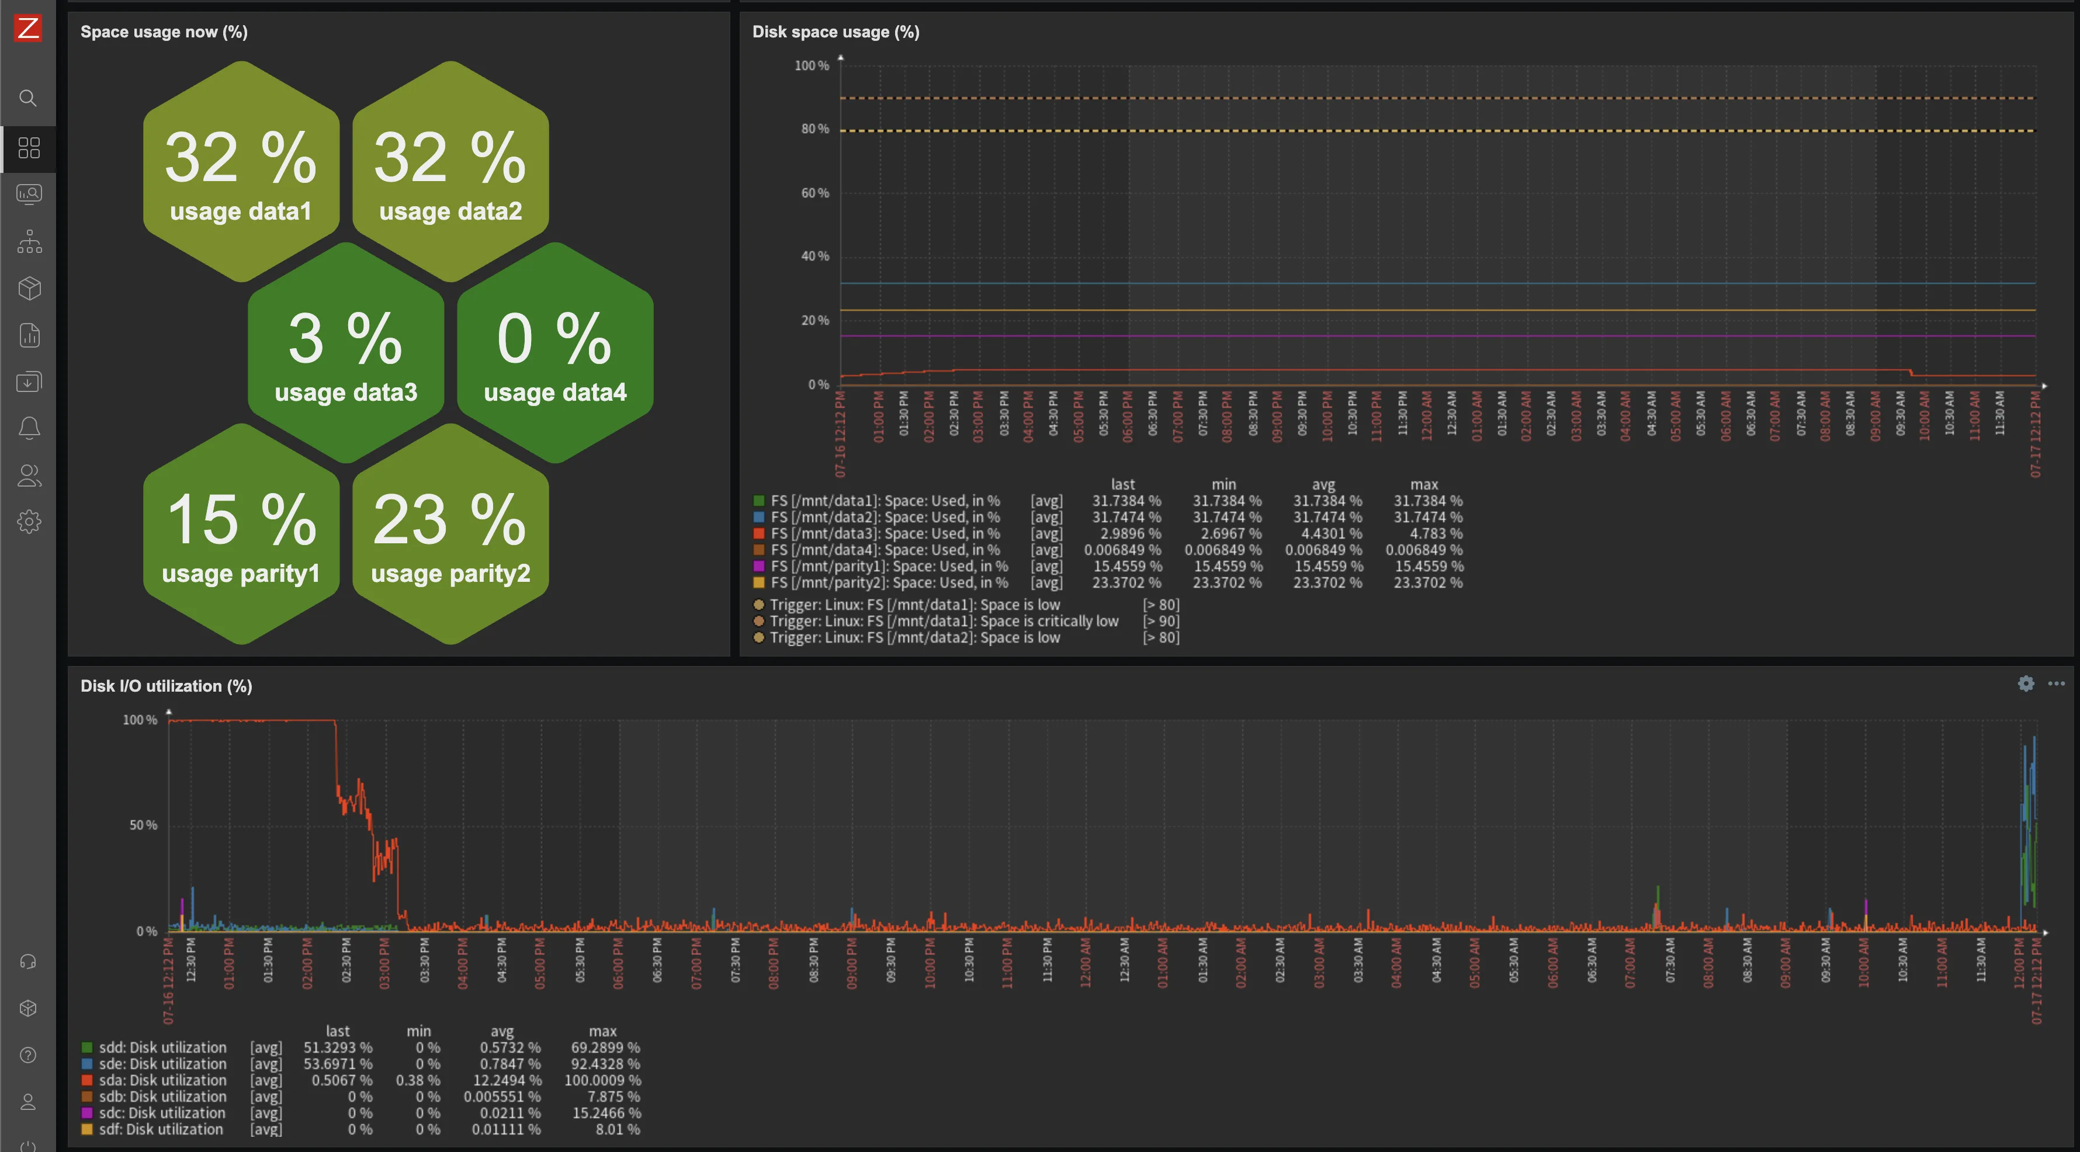
Task: Open the Alerts bell icon
Action: 29,428
